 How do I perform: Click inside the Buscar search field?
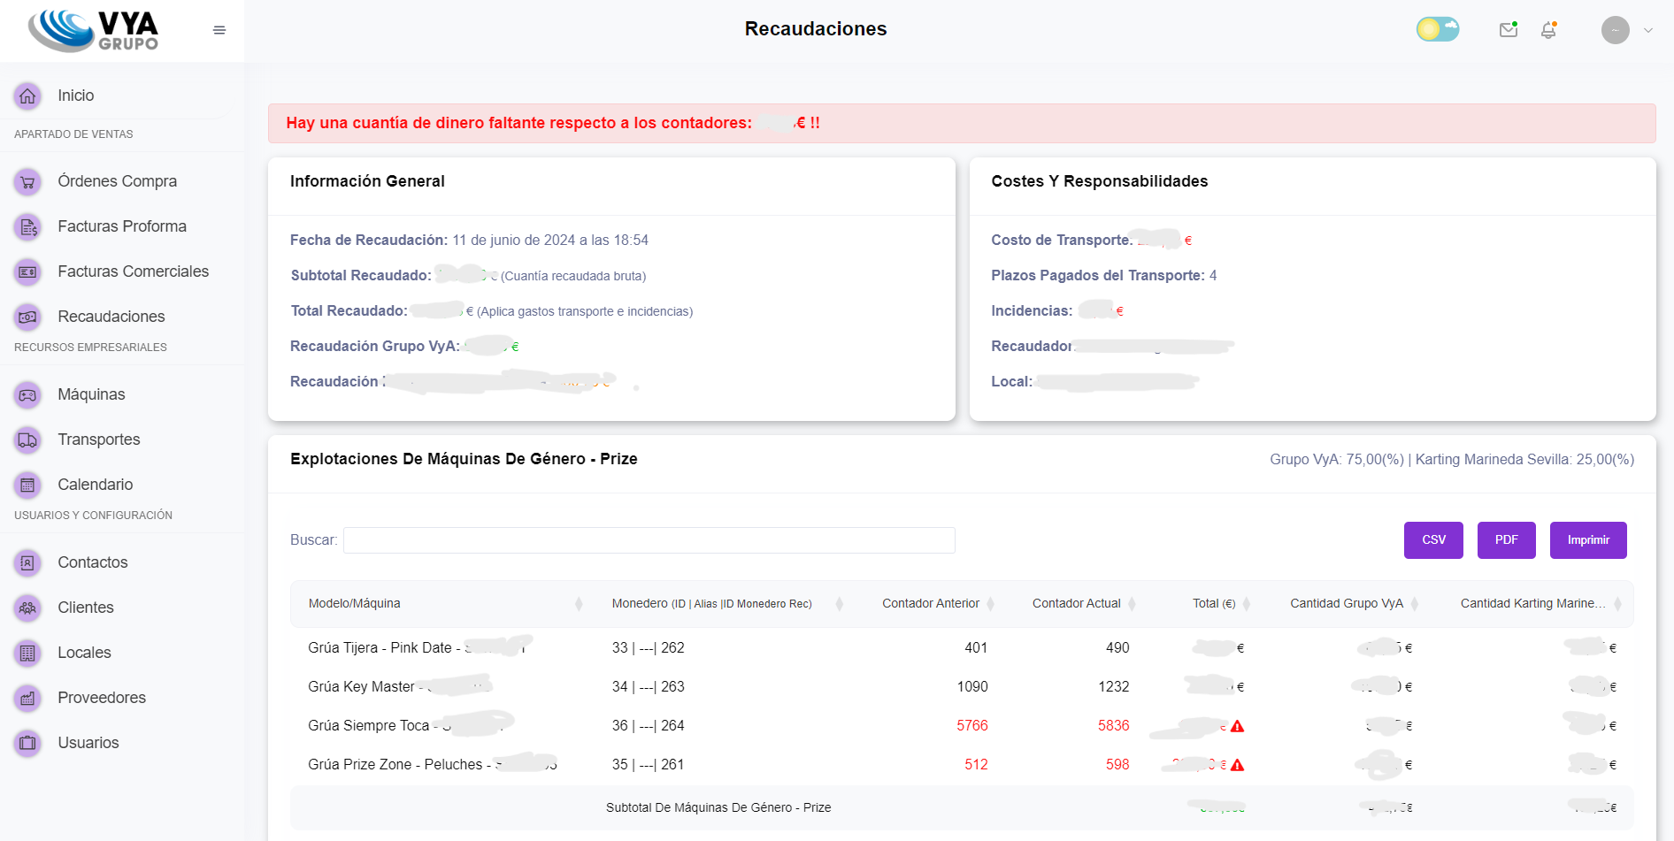click(x=649, y=539)
